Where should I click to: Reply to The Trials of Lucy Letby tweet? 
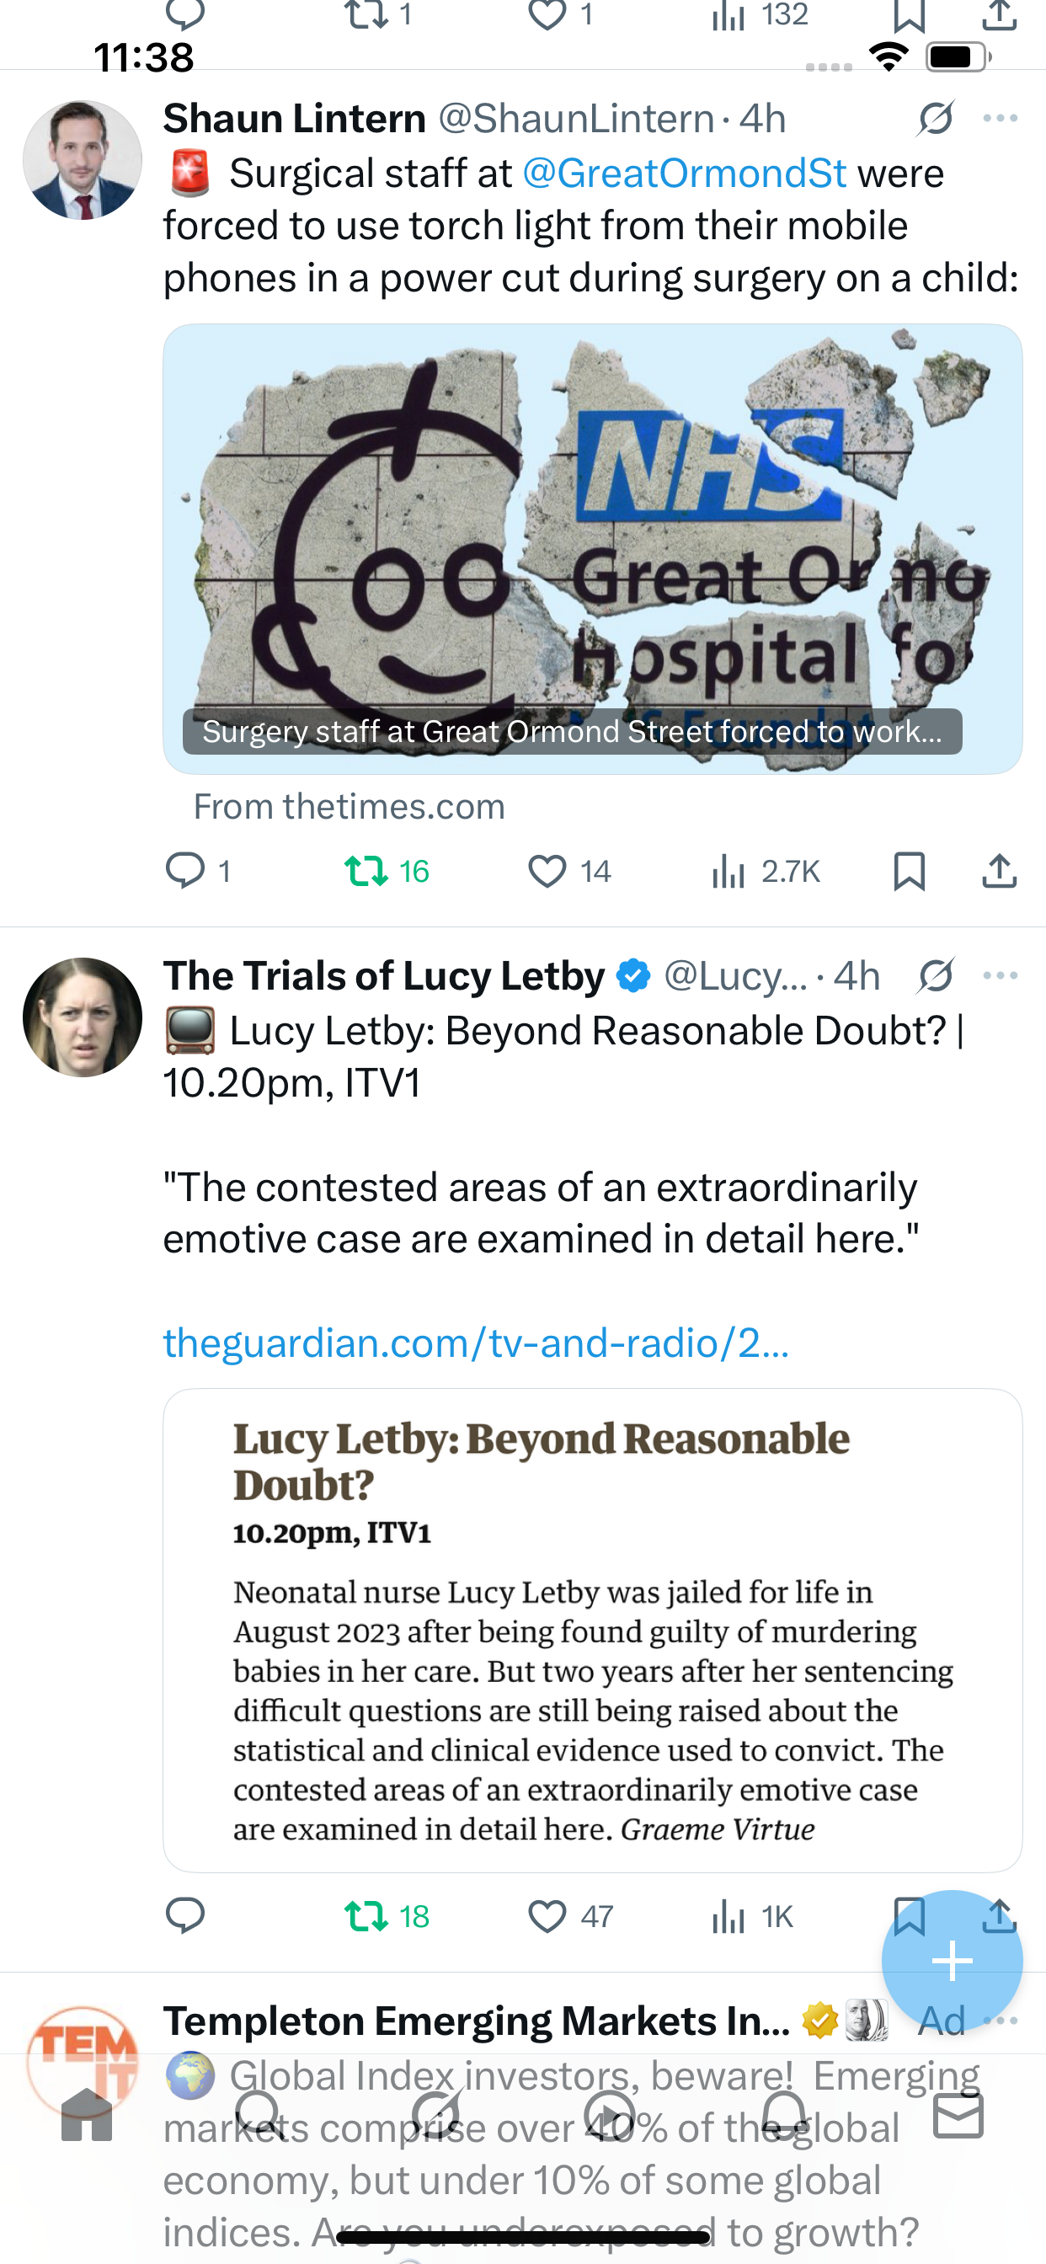pyautogui.click(x=184, y=1915)
